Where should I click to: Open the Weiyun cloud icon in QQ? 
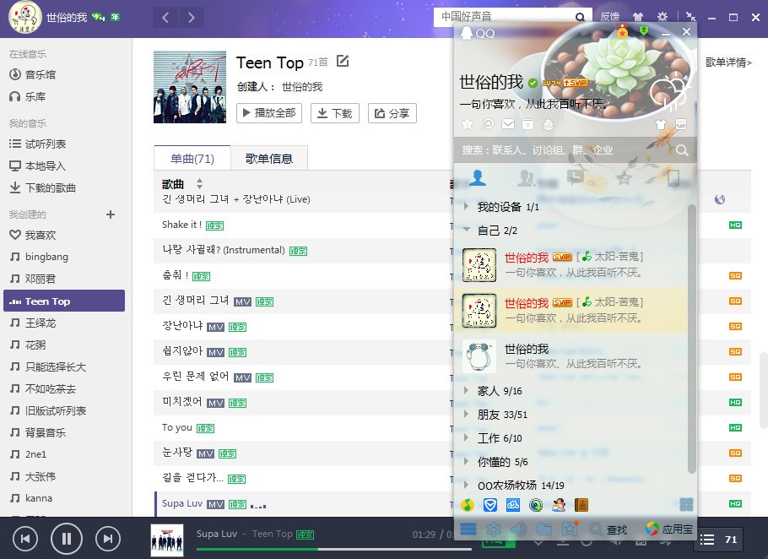513,504
